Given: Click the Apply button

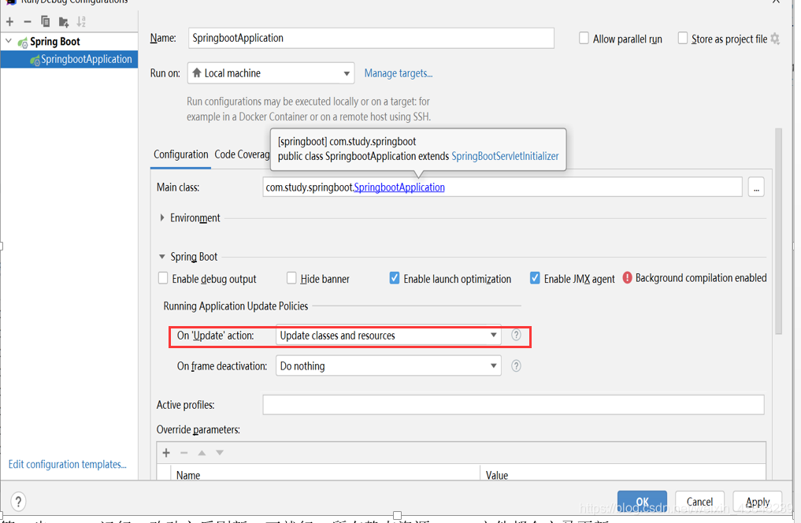Looking at the screenshot, I should pyautogui.click(x=758, y=501).
